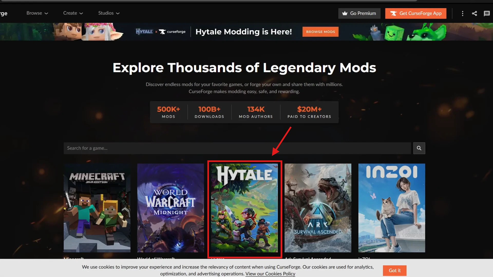Open the Minecraft Java Edition game card
Screen dimensions: 493x277
(97, 208)
